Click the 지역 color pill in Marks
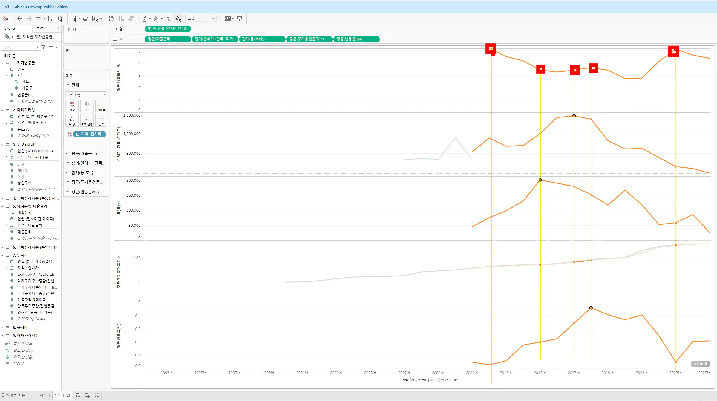Screen dimensions: 717x401 (90, 134)
